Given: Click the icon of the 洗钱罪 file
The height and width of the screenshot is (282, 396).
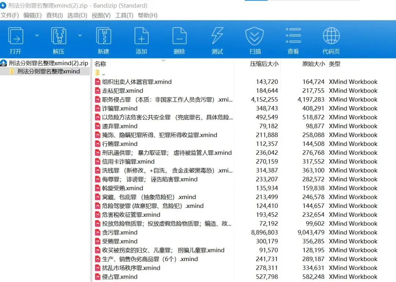Looking at the screenshot, I should (x=98, y=170).
